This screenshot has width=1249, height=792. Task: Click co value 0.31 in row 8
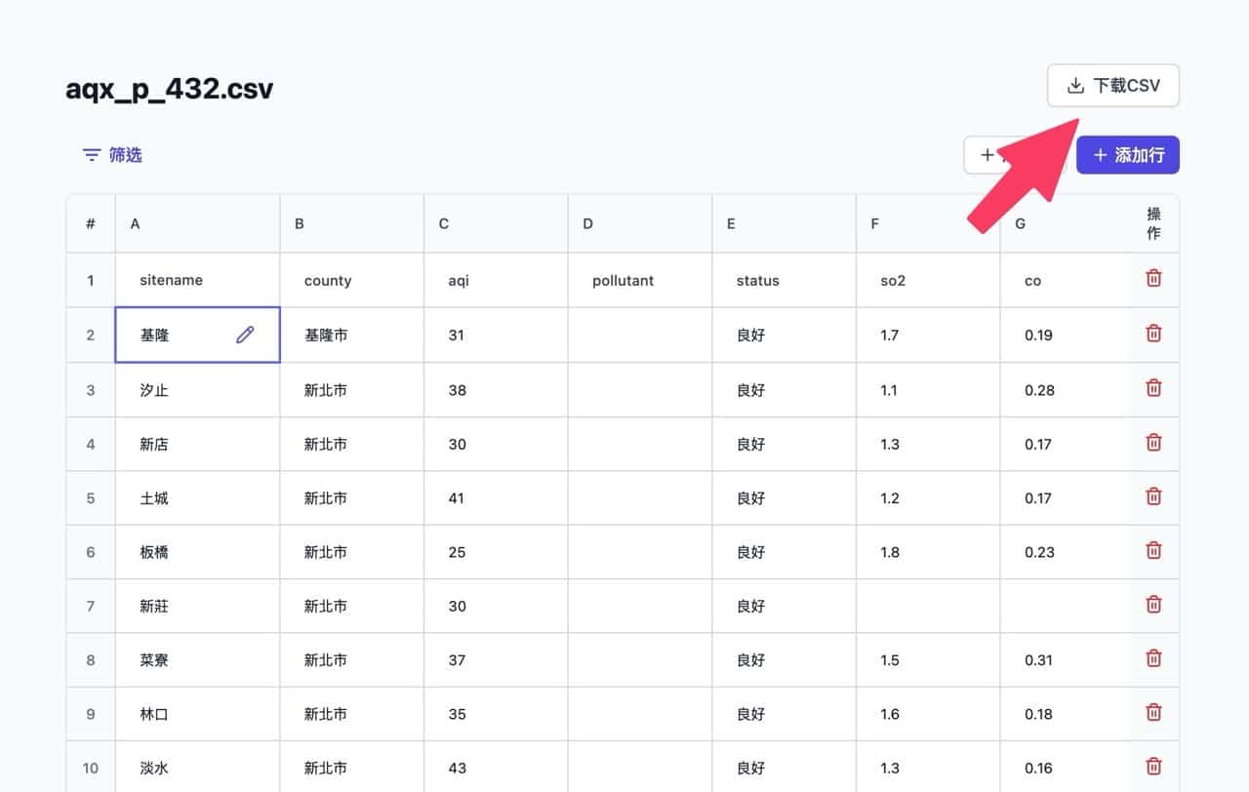pos(1065,660)
